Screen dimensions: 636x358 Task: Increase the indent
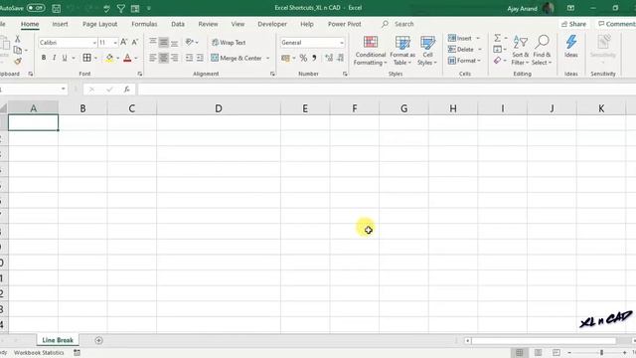200,58
